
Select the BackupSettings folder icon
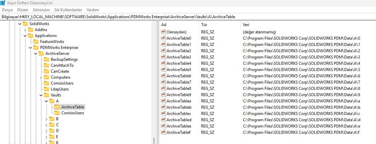[46, 59]
